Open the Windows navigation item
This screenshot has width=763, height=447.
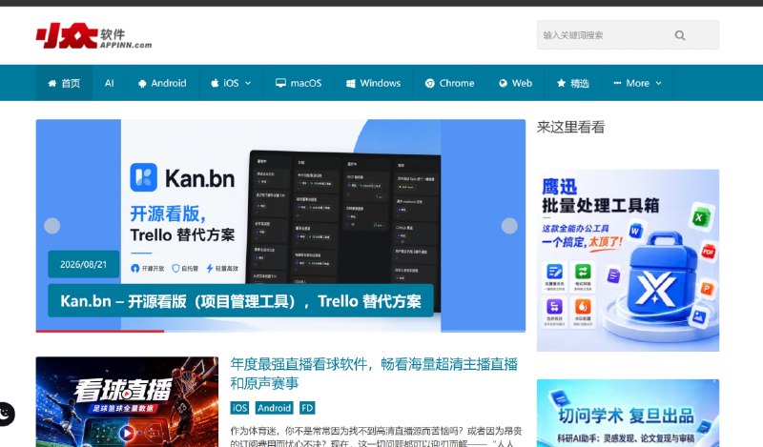coord(373,83)
